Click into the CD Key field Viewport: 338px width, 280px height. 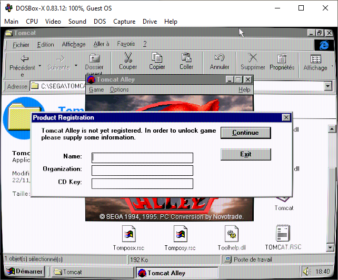click(x=142, y=184)
